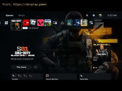Open the Share Factory app tile
This screenshot has width=122, height=91.
pos(69,23)
